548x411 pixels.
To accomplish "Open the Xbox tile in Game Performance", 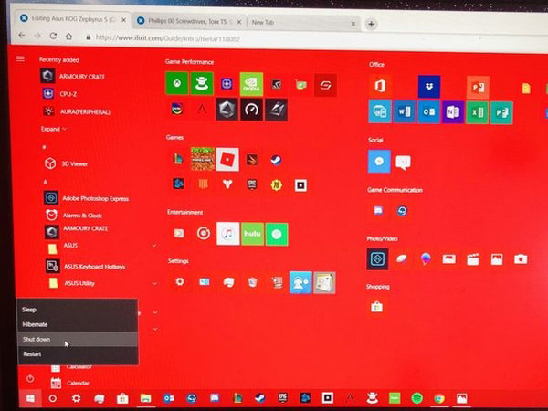I will [x=177, y=83].
